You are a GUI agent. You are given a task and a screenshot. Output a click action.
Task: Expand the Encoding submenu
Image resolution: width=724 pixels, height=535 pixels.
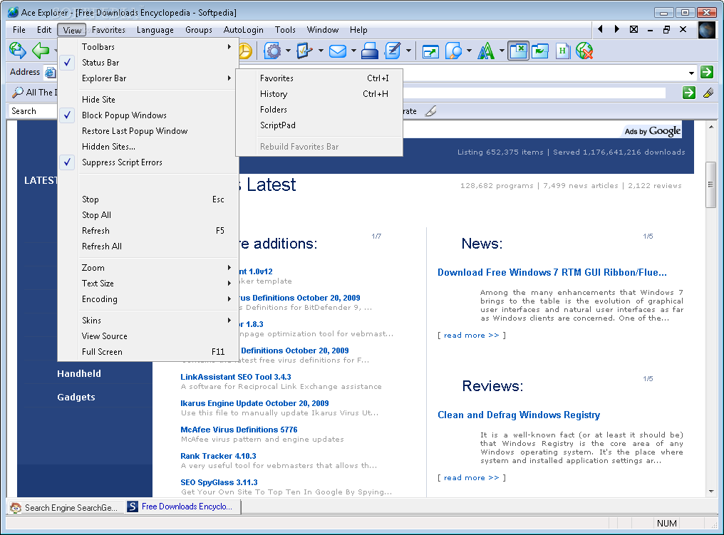click(148, 298)
